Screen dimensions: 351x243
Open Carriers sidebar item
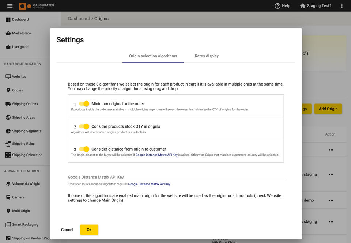[x=18, y=197]
